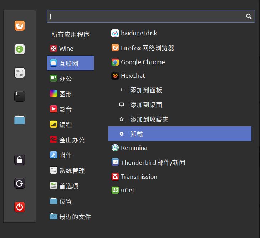Lock the screen with padlock icon

tap(20, 160)
